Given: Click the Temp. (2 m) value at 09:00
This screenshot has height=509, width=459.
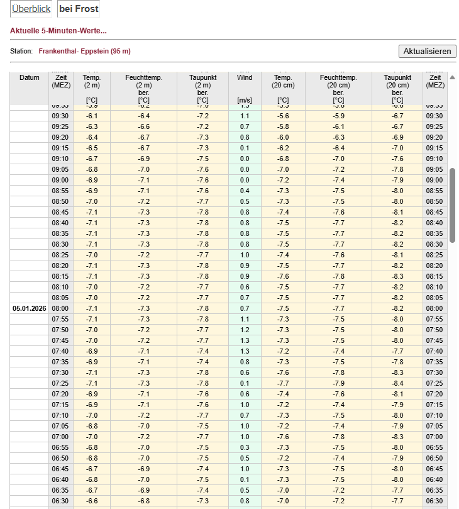Looking at the screenshot, I should (x=92, y=180).
